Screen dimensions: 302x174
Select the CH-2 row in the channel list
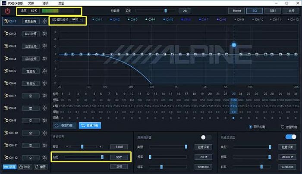coord(25,34)
